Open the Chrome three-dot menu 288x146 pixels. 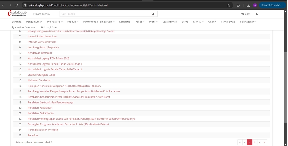click(x=283, y=5)
